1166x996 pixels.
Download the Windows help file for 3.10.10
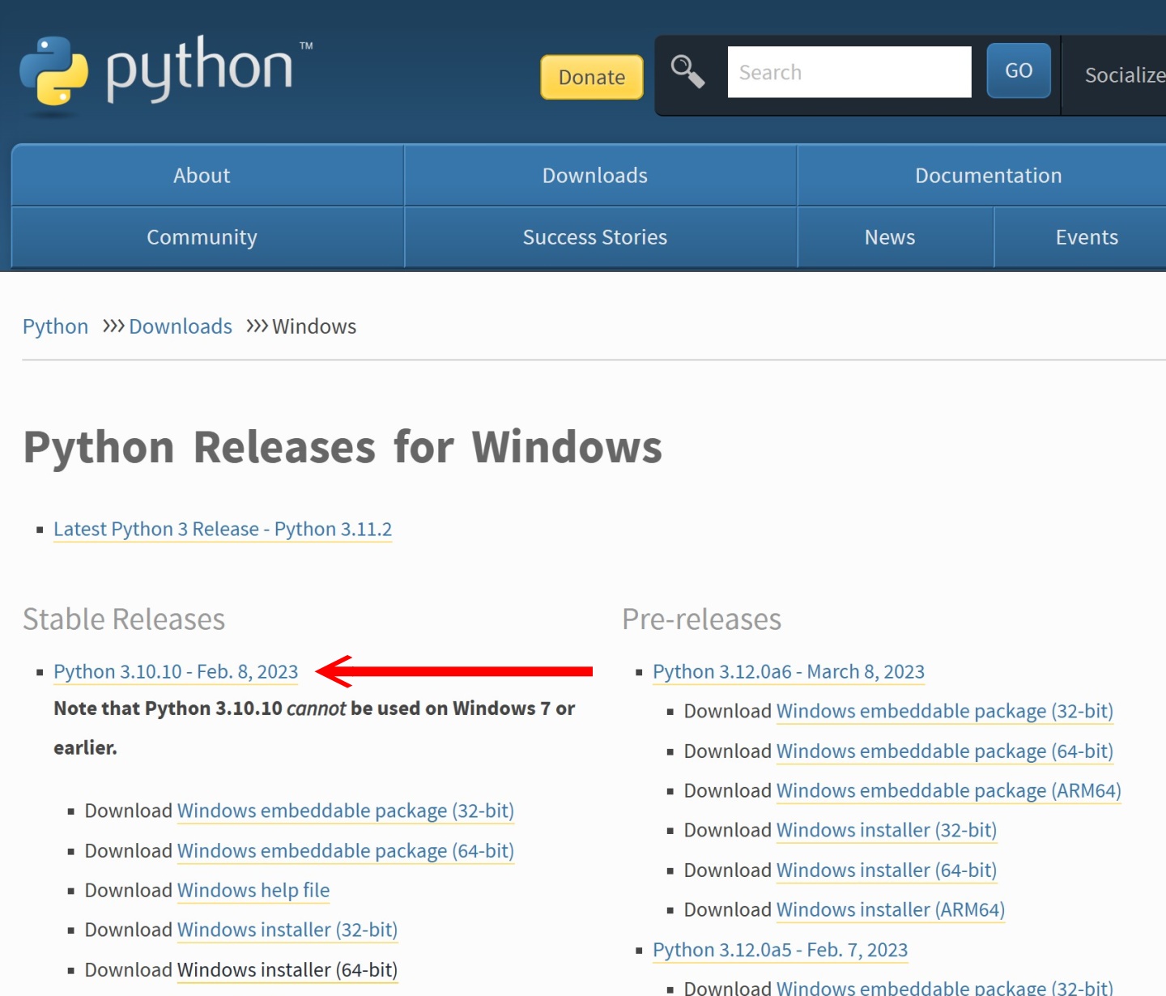click(x=253, y=890)
